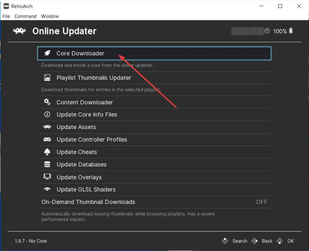Click the Back label in footer
Screen dimensions: 309x251
coord(267,241)
